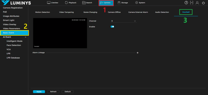
Task: Click the power icon
Action: point(203,3)
